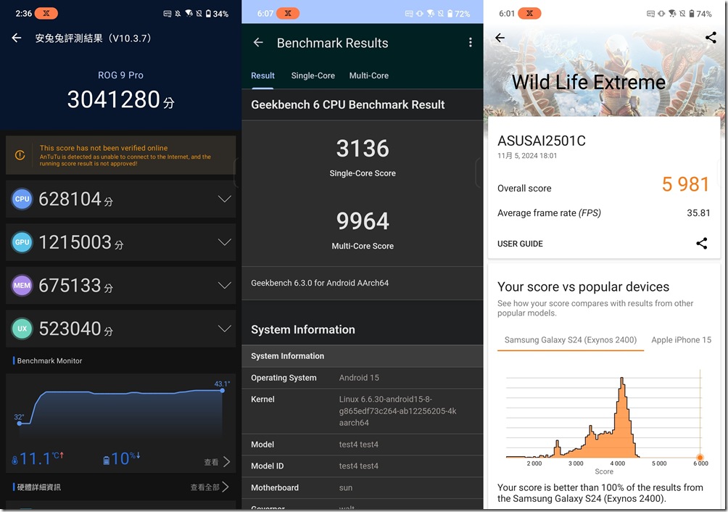Tap the Benchmark Monitor temperature graph

pos(120,410)
